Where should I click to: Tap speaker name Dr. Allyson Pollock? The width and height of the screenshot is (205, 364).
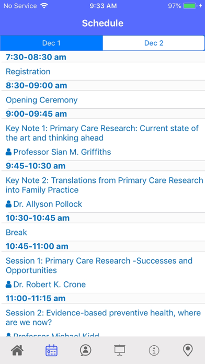pos(48,204)
